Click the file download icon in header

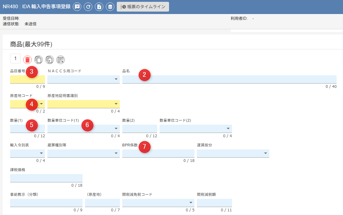(99, 7)
